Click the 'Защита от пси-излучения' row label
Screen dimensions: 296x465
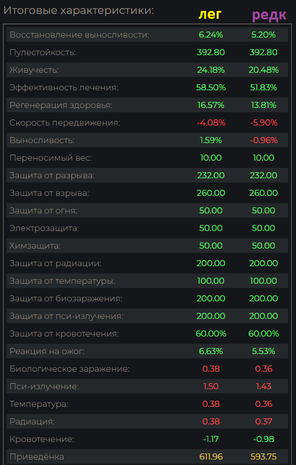(x=67, y=316)
